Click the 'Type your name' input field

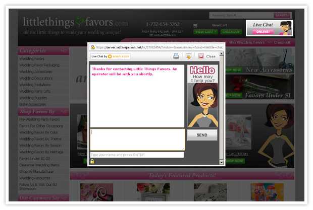pyautogui.click(x=137, y=155)
